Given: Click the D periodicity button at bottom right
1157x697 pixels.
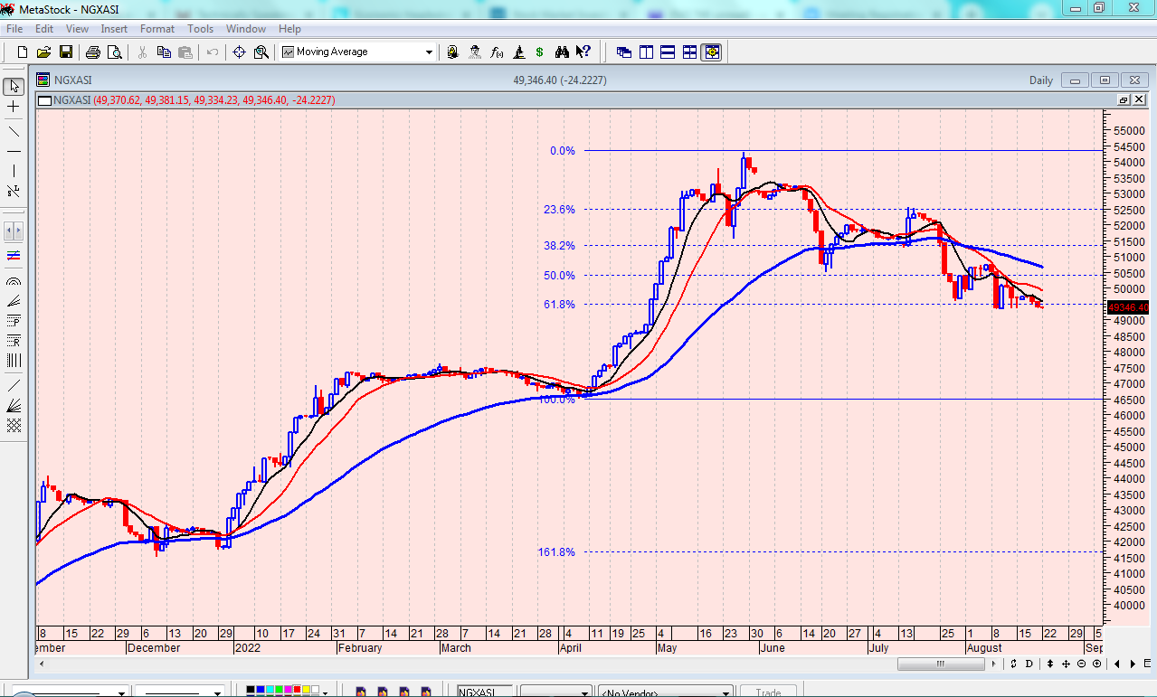Looking at the screenshot, I should coord(1029,664).
